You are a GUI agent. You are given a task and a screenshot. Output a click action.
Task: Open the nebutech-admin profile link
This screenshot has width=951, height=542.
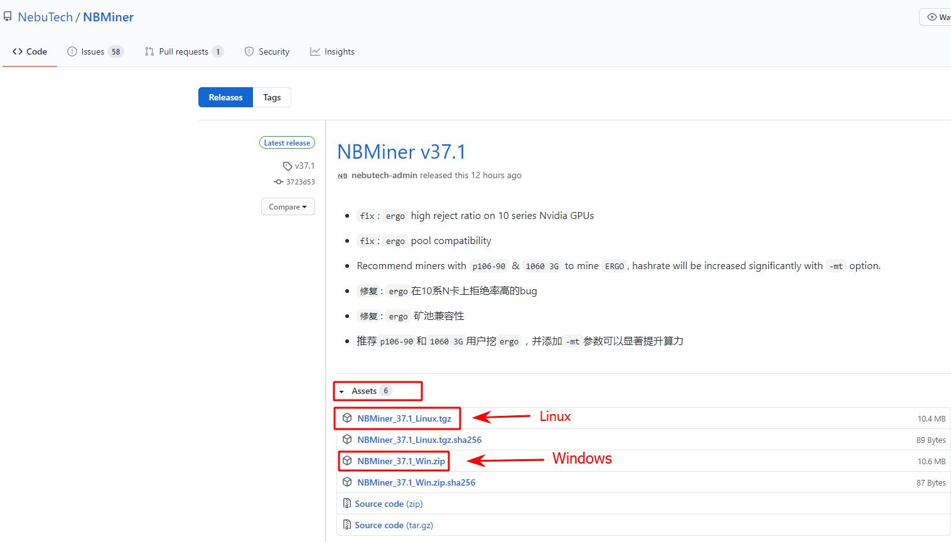click(384, 175)
